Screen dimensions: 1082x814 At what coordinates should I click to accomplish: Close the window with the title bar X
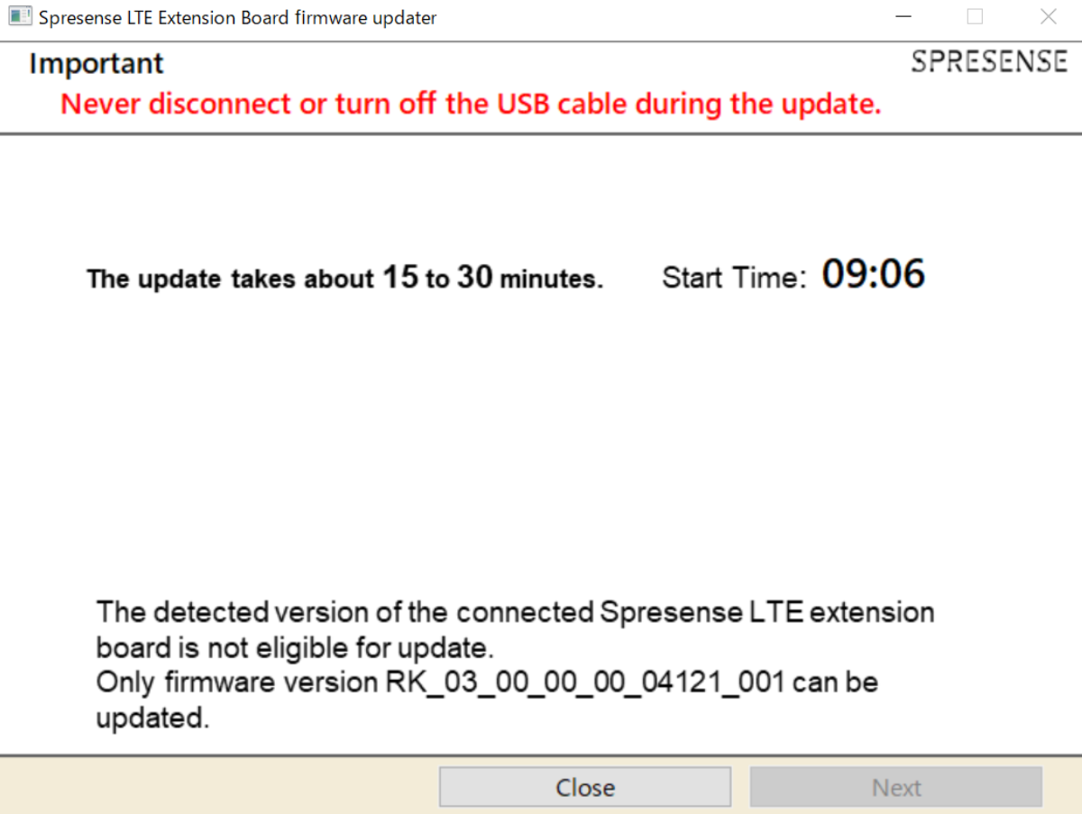coord(1048,17)
